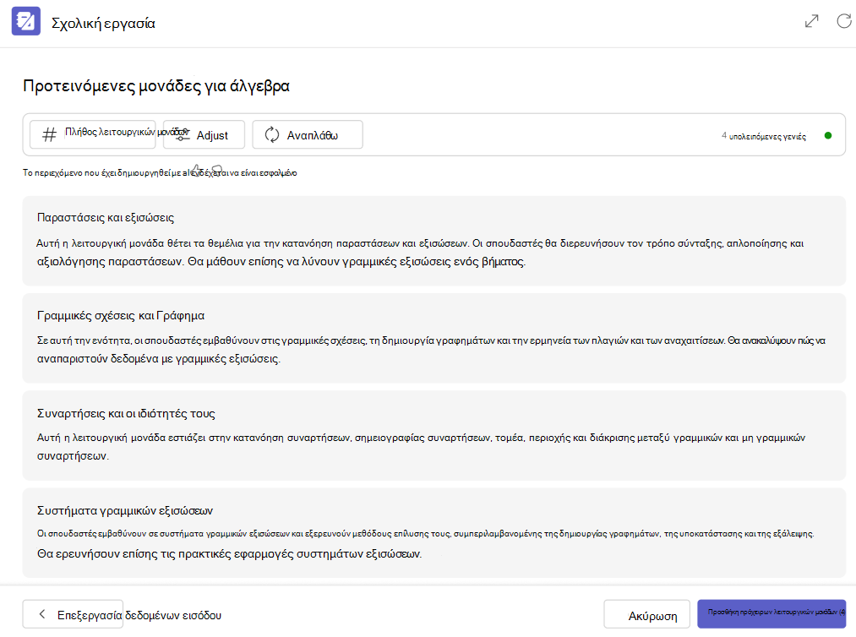Click the disclaimer text 'Το περιεχόμενο που έχει δημιουργηθεί'
Screen dimensions: 856x637
[x=160, y=173]
